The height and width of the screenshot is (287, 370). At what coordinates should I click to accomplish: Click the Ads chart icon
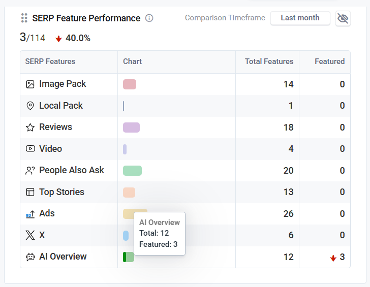30,214
